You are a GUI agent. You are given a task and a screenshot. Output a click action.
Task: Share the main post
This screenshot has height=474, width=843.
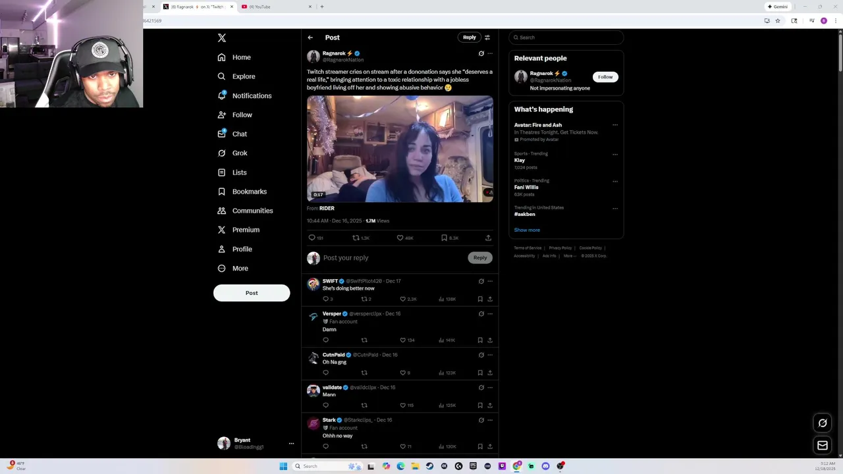488,238
